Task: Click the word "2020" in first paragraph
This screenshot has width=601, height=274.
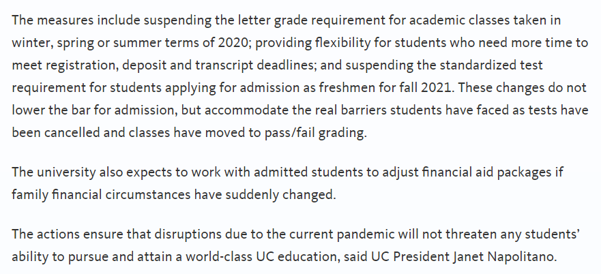Action: click(x=233, y=42)
